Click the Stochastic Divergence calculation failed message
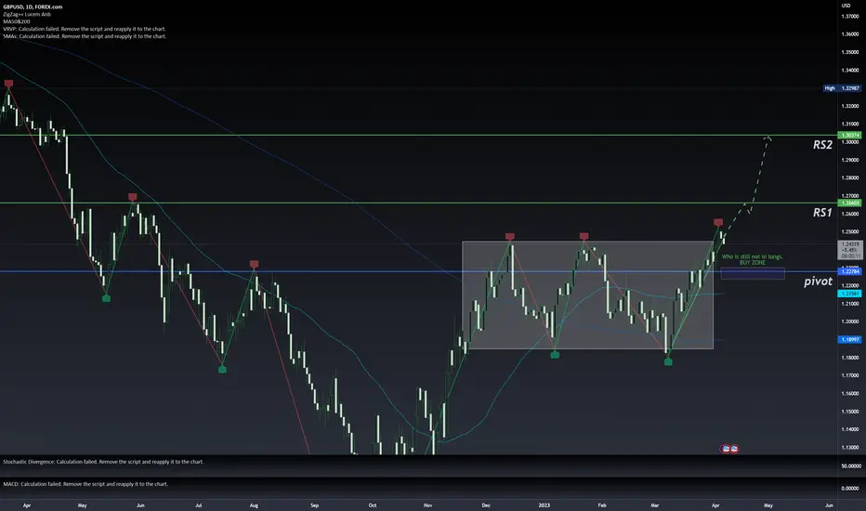This screenshot has height=511, width=866. click(103, 461)
